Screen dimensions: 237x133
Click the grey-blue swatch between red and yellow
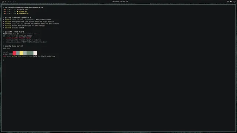coord(18,53)
